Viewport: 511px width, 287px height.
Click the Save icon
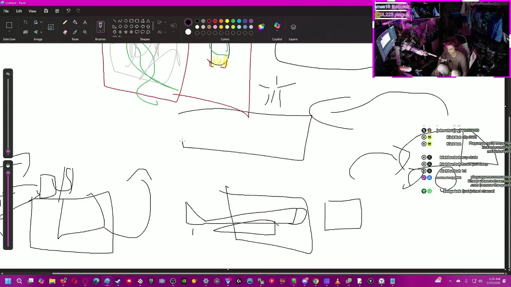46,11
